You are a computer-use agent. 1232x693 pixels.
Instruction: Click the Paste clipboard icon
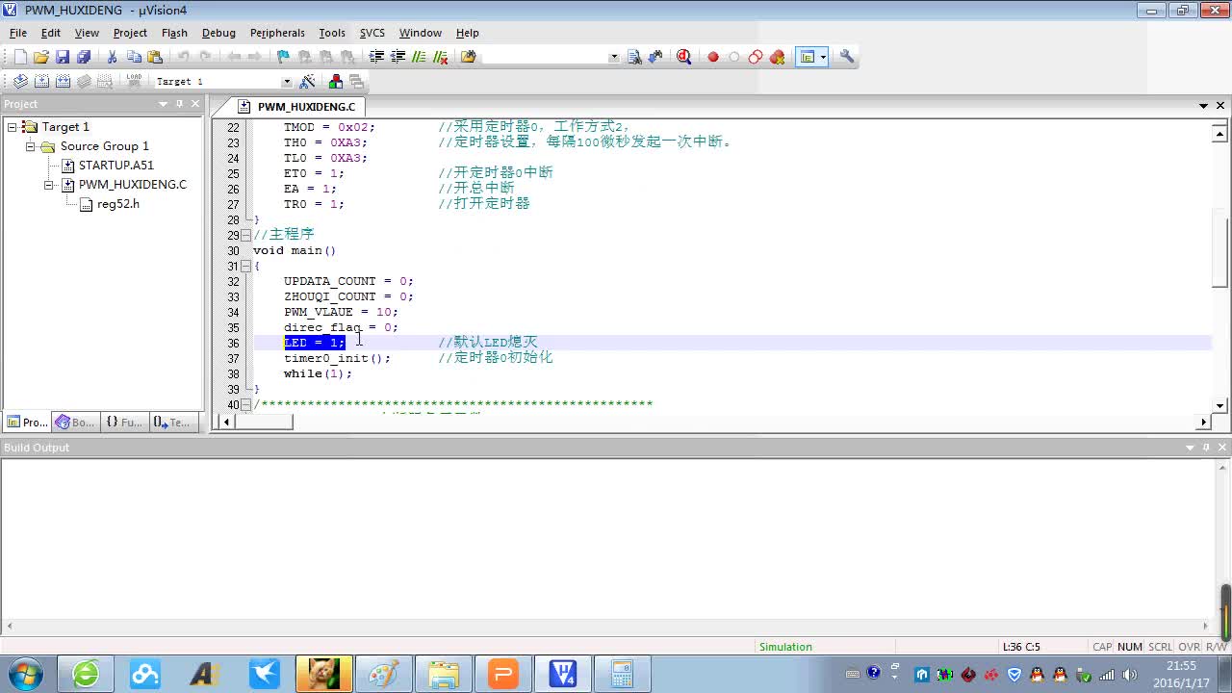155,57
